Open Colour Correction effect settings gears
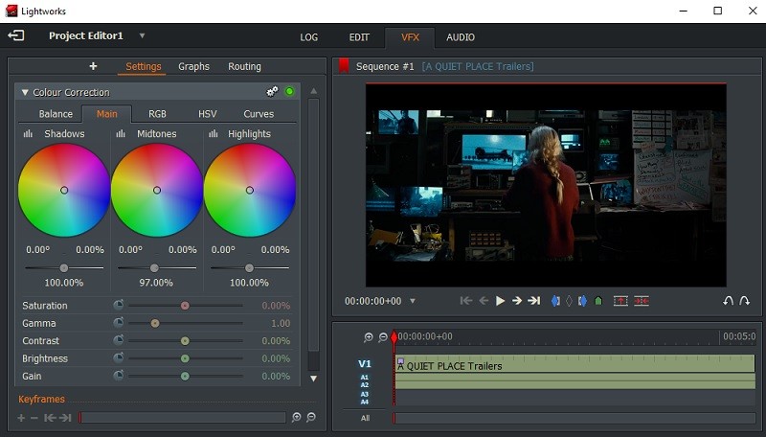 click(x=272, y=91)
